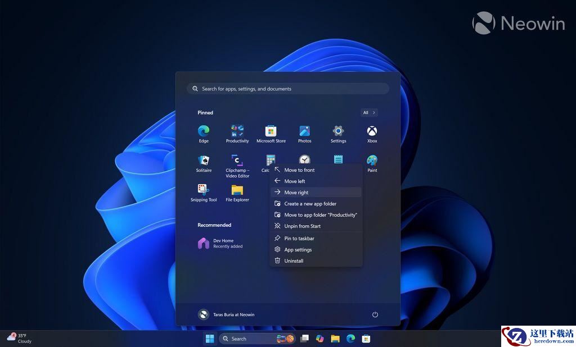This screenshot has width=576, height=347.
Task: Open File Explorer on the taskbar
Action: coord(335,339)
